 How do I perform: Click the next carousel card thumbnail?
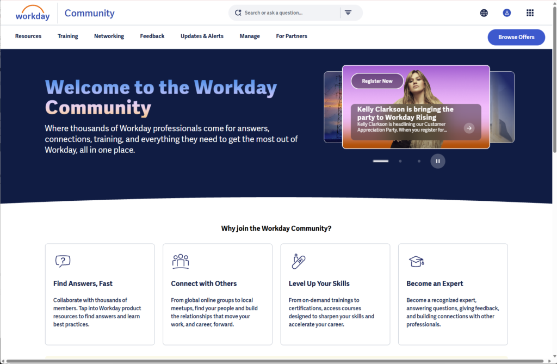[502, 107]
